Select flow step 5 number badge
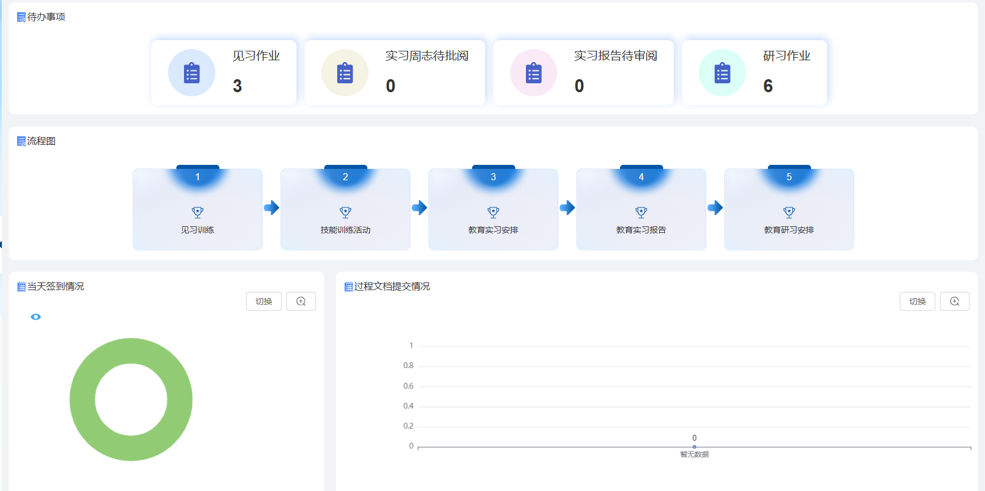Screen dimensions: 985x491 789,177
